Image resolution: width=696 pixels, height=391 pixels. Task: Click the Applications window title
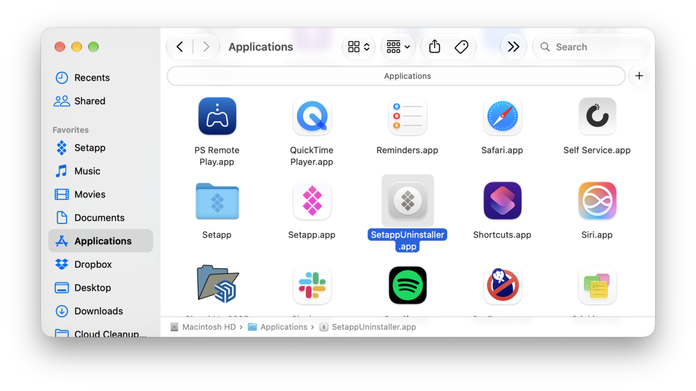[260, 47]
